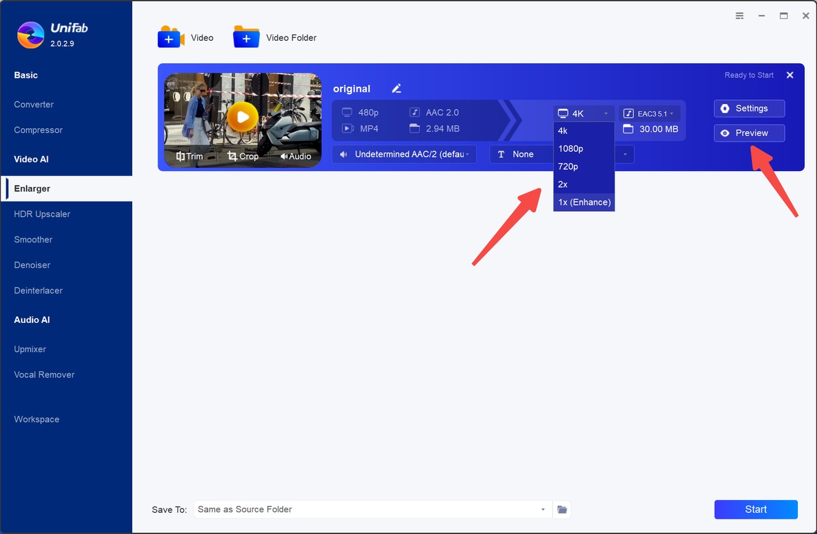
Task: Collapse the 4K resolution dropdown
Action: (x=583, y=114)
